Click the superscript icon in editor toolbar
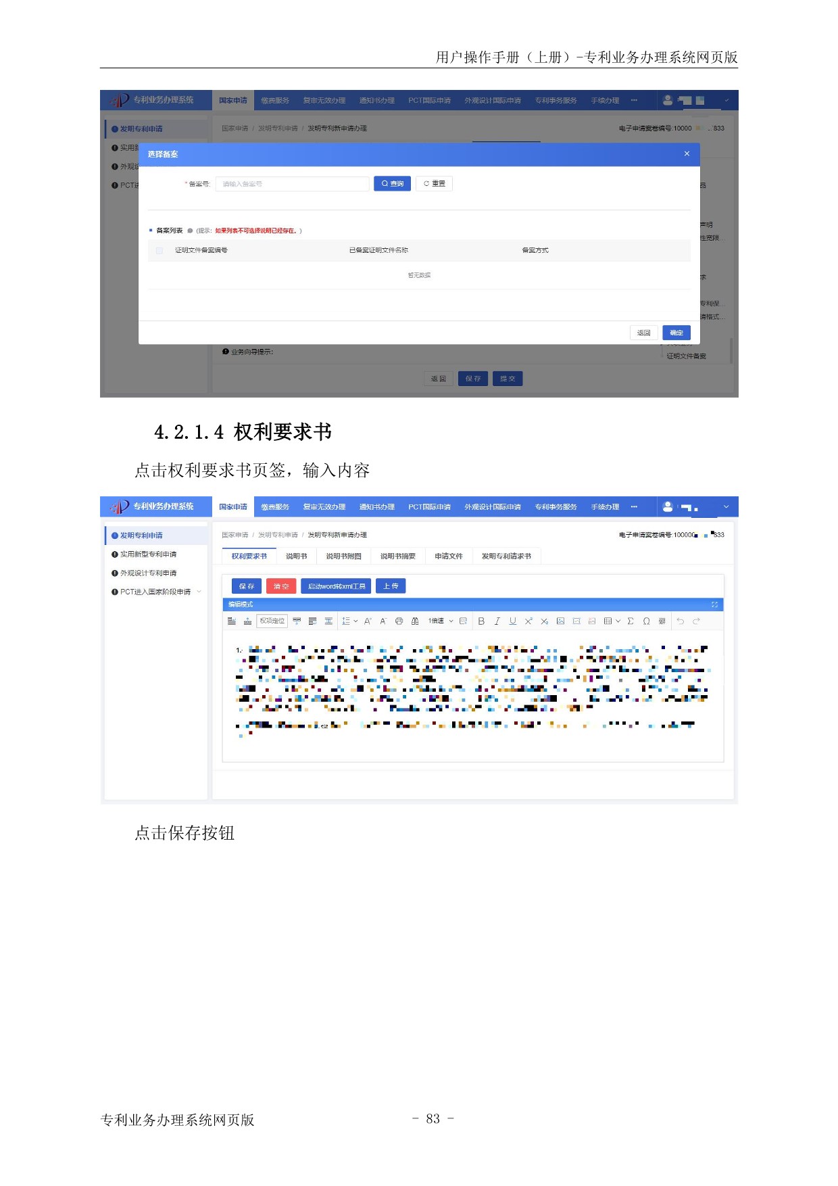Image resolution: width=838 pixels, height=1186 pixels. click(528, 621)
